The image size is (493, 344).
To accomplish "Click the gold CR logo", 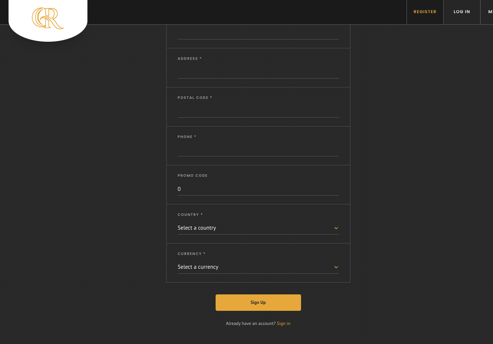I will pyautogui.click(x=48, y=18).
